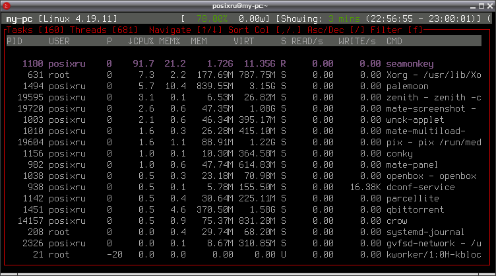
Task: Click the USER column header
Action: (x=59, y=41)
